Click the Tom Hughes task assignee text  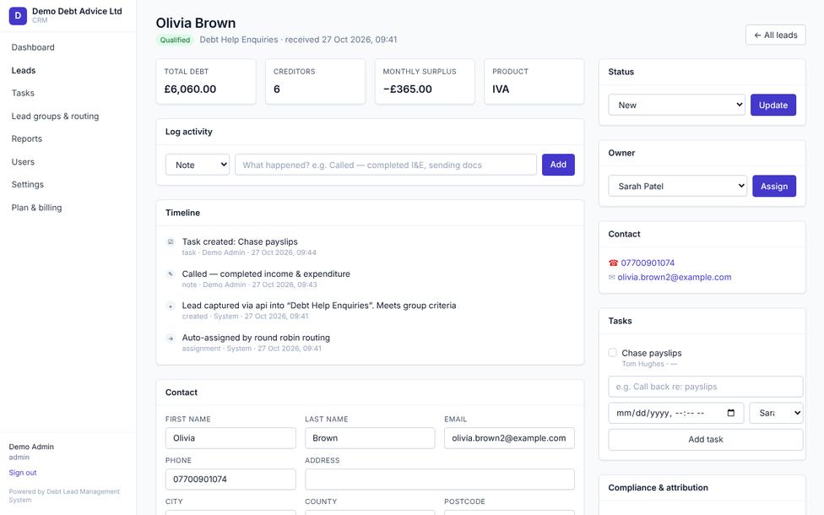click(642, 364)
